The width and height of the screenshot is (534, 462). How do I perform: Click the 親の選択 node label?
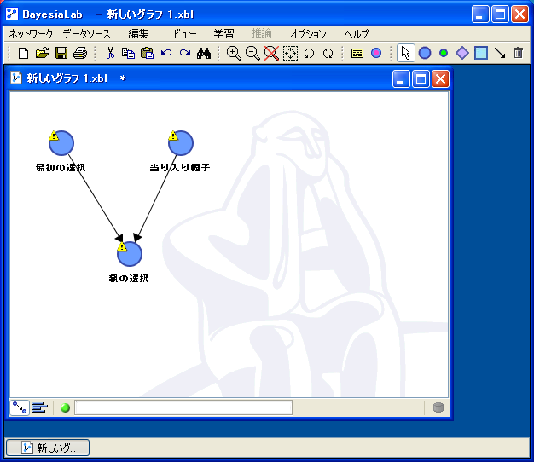pyautogui.click(x=129, y=278)
